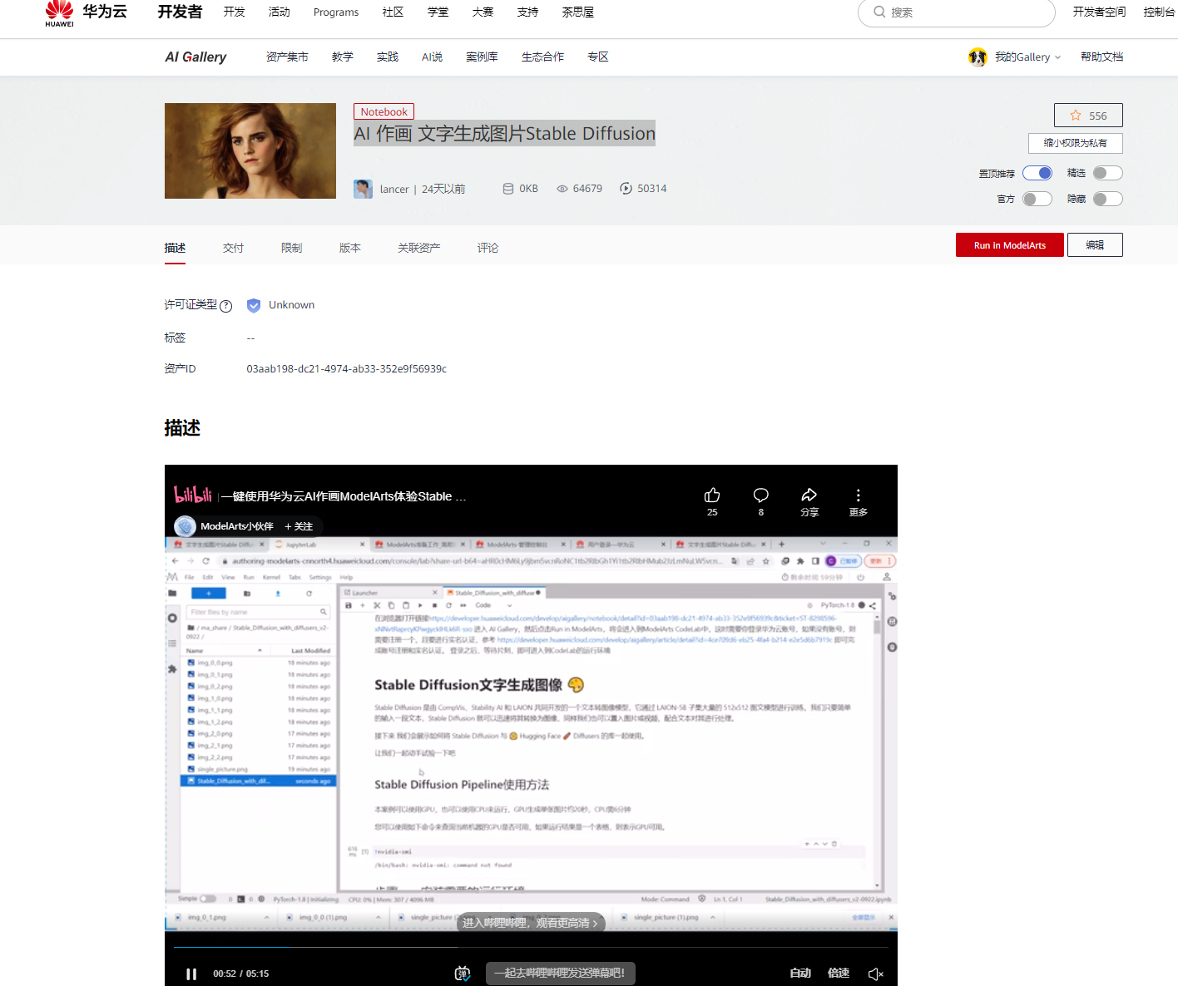Open the 支持 top menu
The height and width of the screenshot is (986, 1178).
[x=527, y=12]
